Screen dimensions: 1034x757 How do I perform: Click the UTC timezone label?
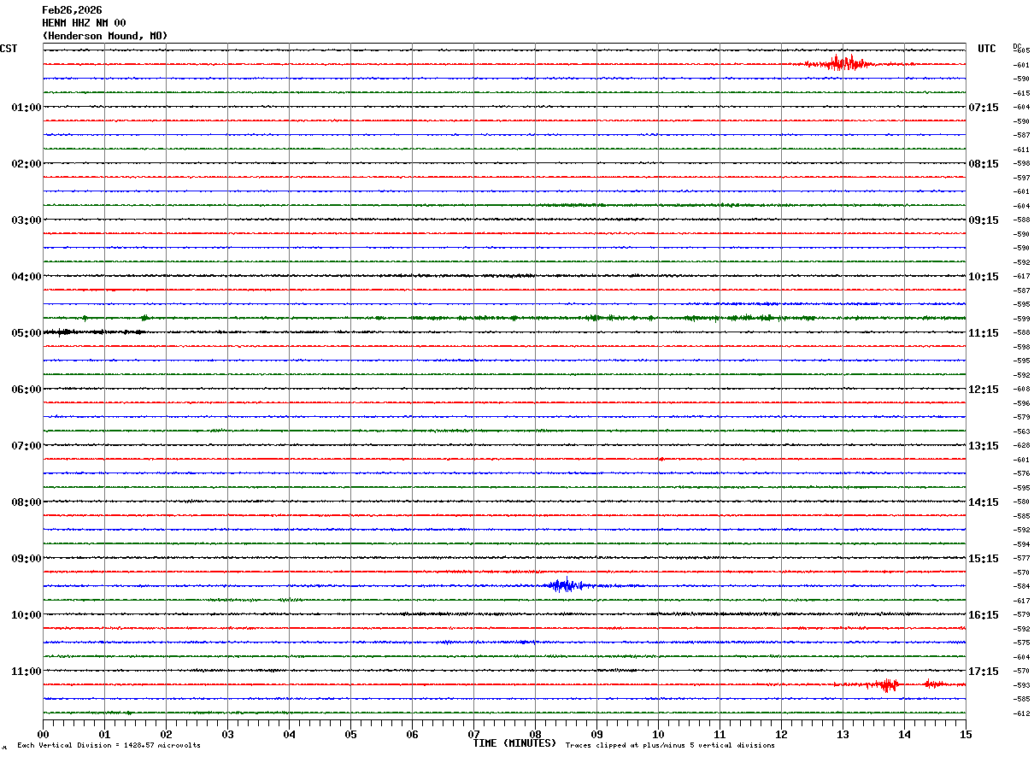pos(987,49)
